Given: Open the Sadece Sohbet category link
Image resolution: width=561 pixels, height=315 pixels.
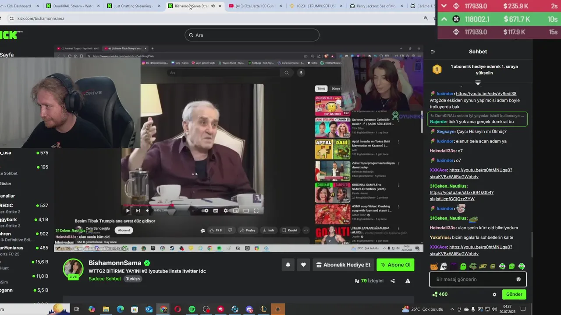Looking at the screenshot, I should 105,279.
